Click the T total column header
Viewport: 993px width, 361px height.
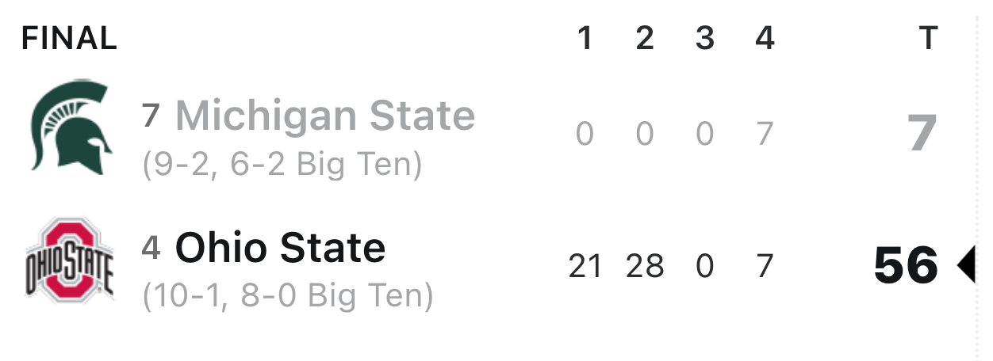coord(929,37)
